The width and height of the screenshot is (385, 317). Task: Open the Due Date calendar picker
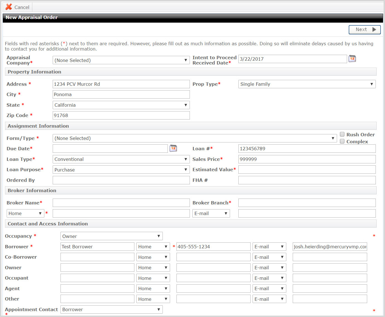click(x=173, y=148)
